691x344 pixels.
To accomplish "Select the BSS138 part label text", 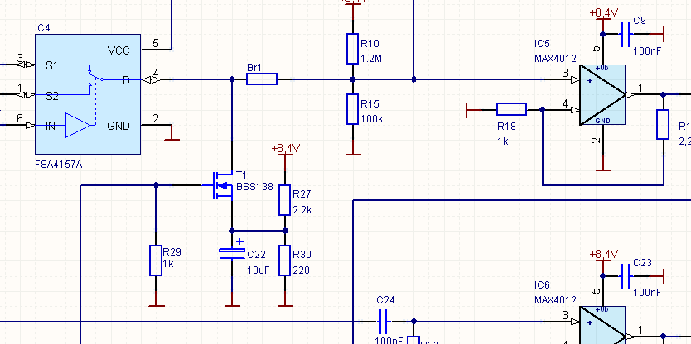I will (x=254, y=187).
